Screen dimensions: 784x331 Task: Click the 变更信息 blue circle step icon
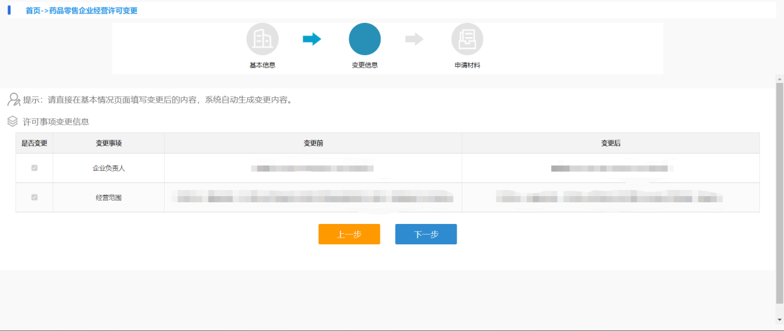(364, 40)
